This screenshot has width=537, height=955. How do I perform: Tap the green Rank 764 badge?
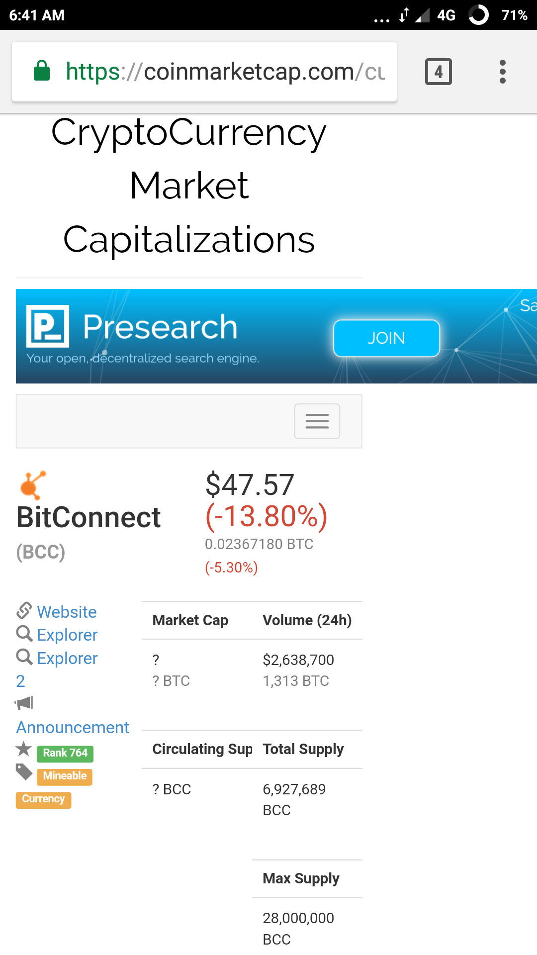pyautogui.click(x=65, y=753)
